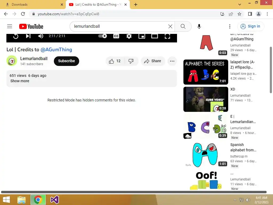Image resolution: width=273 pixels, height=205 pixels.
Task: Close the Downloads tab
Action: tap(62, 5)
